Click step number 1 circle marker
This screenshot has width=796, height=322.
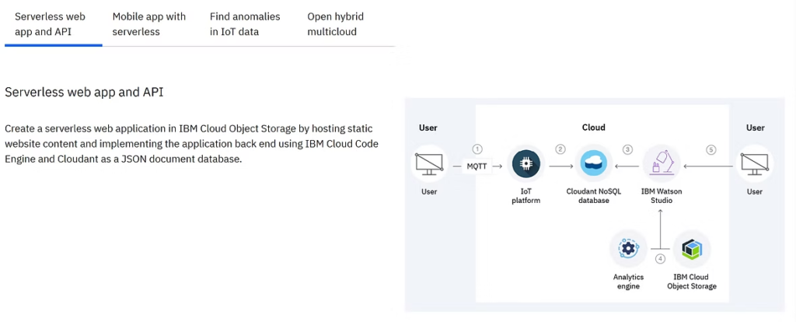[x=477, y=149]
